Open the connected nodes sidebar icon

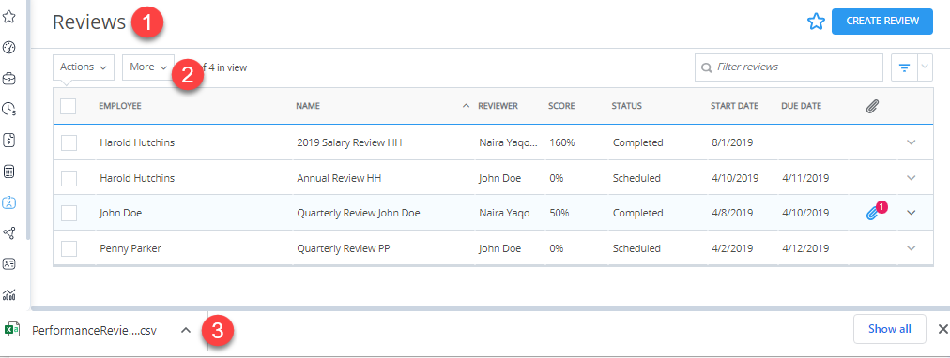point(8,233)
